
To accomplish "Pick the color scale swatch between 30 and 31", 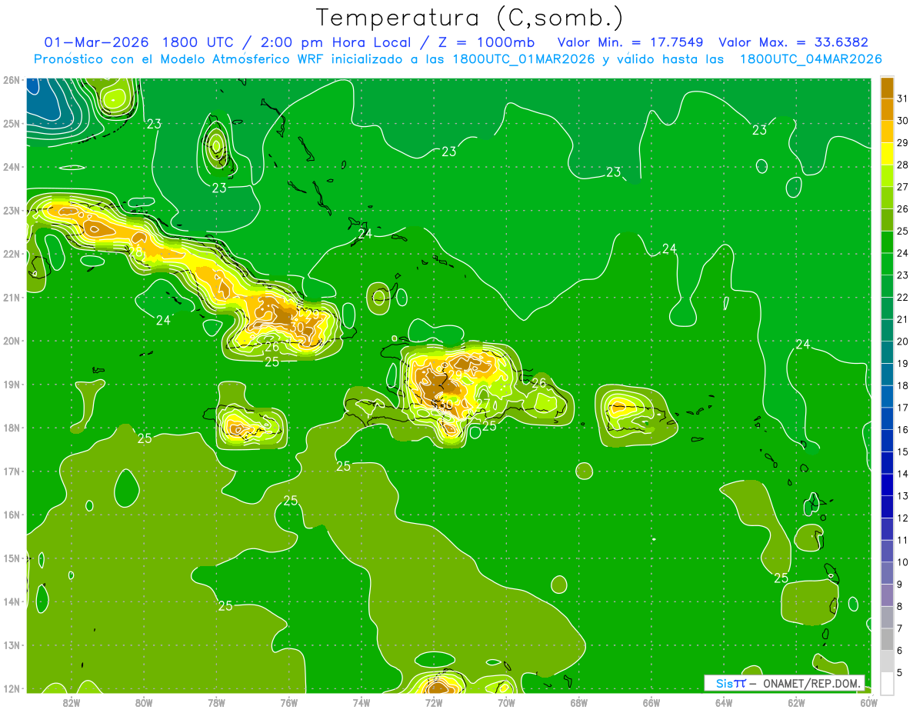I will (x=887, y=109).
